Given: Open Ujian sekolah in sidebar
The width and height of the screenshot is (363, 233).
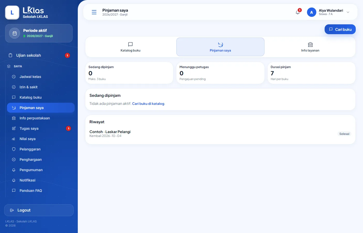Looking at the screenshot, I should click(x=39, y=55).
